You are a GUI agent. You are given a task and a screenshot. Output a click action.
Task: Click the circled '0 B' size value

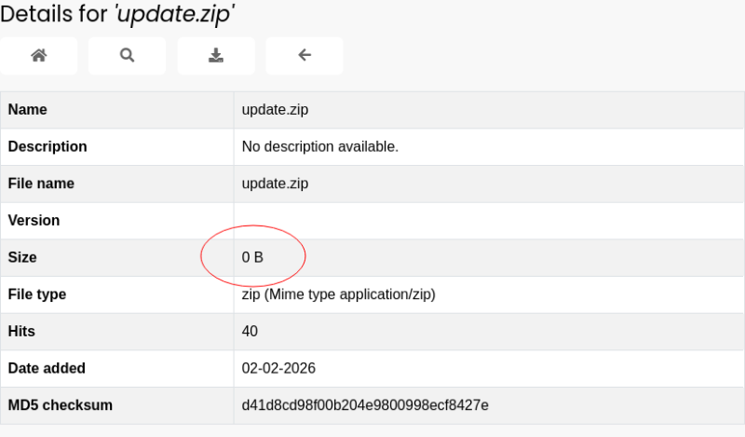tap(252, 257)
